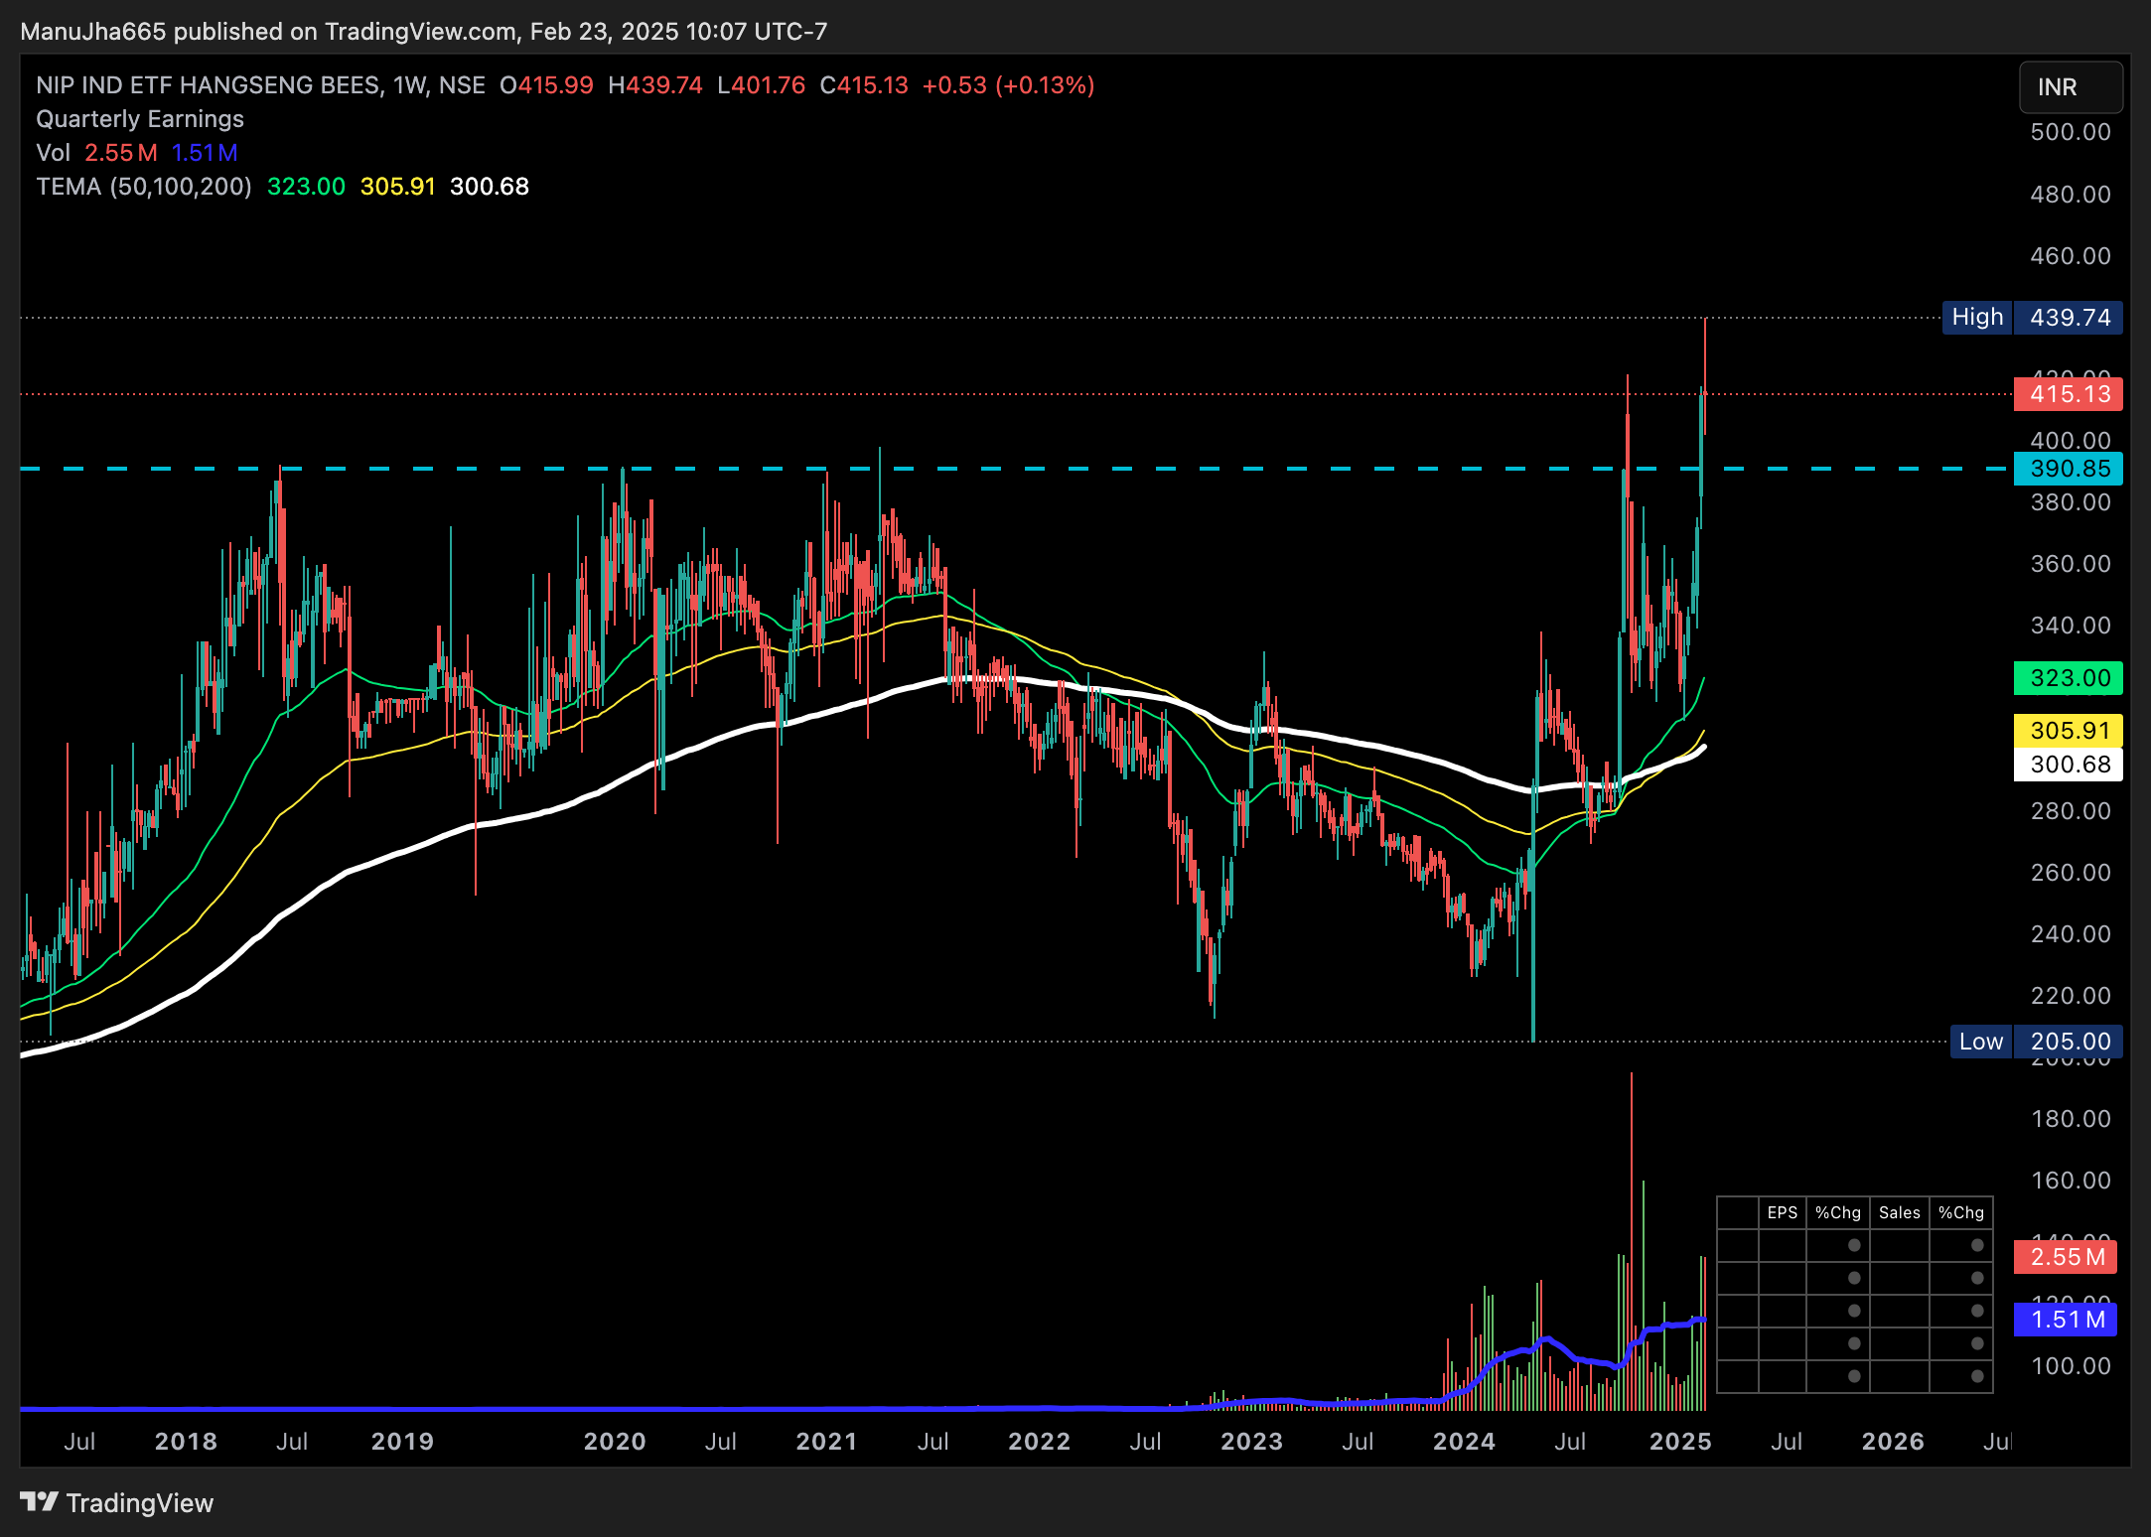
Task: Click the 260.00 price scale label
Action: pos(2071,873)
